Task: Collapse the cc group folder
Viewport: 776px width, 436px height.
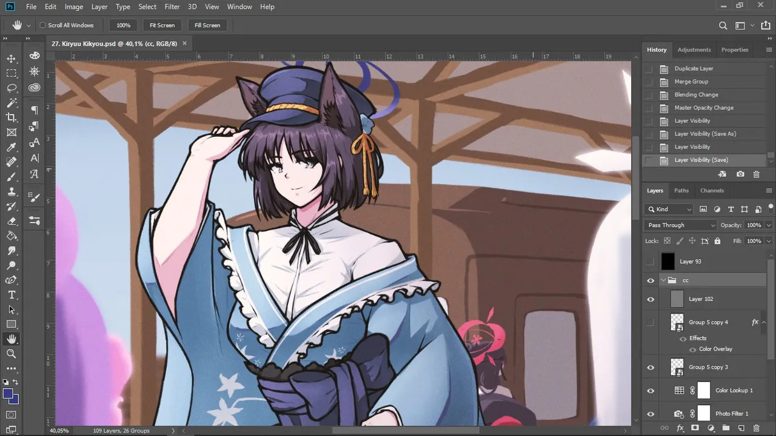Action: click(663, 280)
